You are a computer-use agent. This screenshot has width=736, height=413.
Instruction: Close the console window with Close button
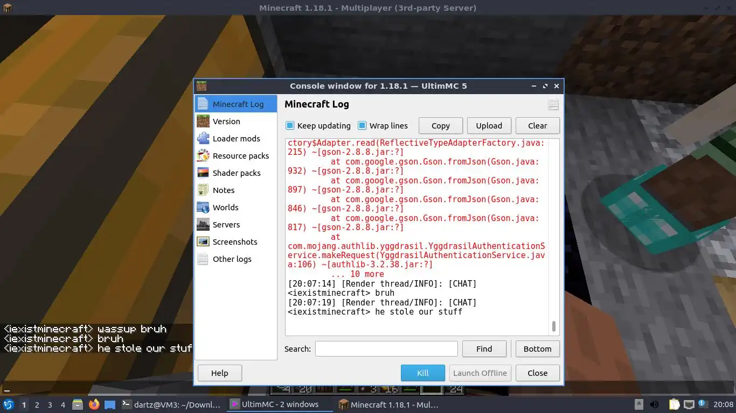tap(538, 373)
